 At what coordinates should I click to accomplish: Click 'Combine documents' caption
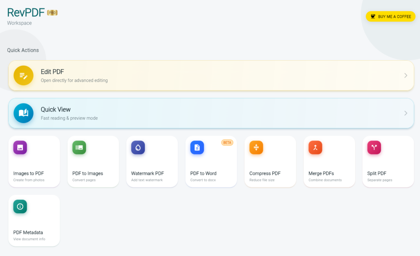point(325,180)
